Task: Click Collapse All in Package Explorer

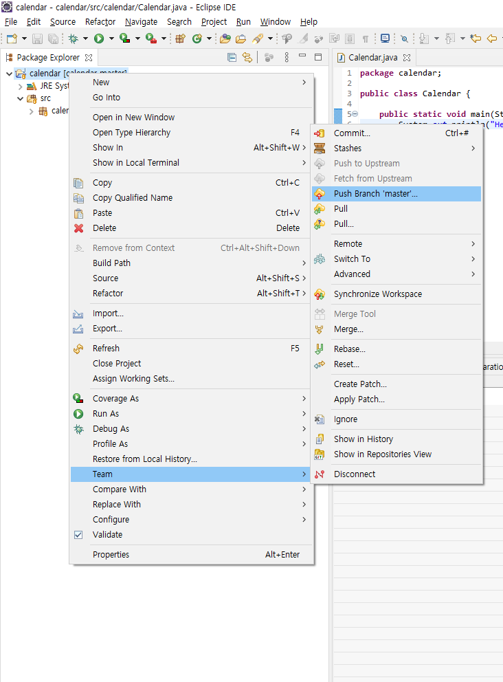Action: click(x=232, y=58)
